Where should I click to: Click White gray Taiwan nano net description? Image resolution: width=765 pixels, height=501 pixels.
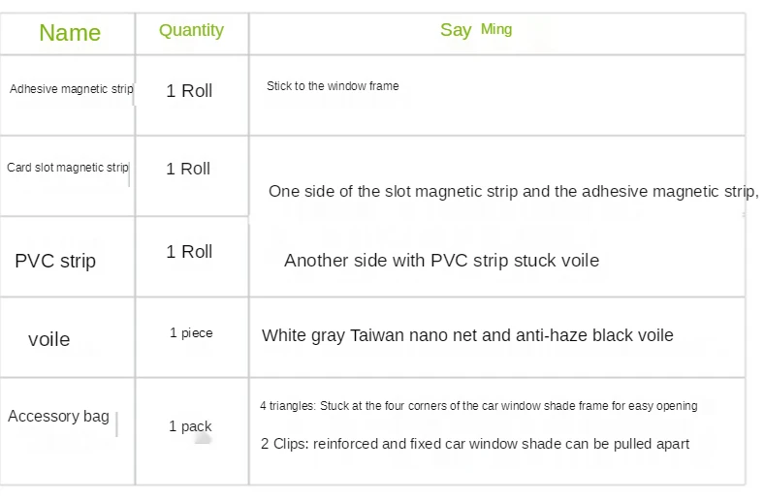467,335
